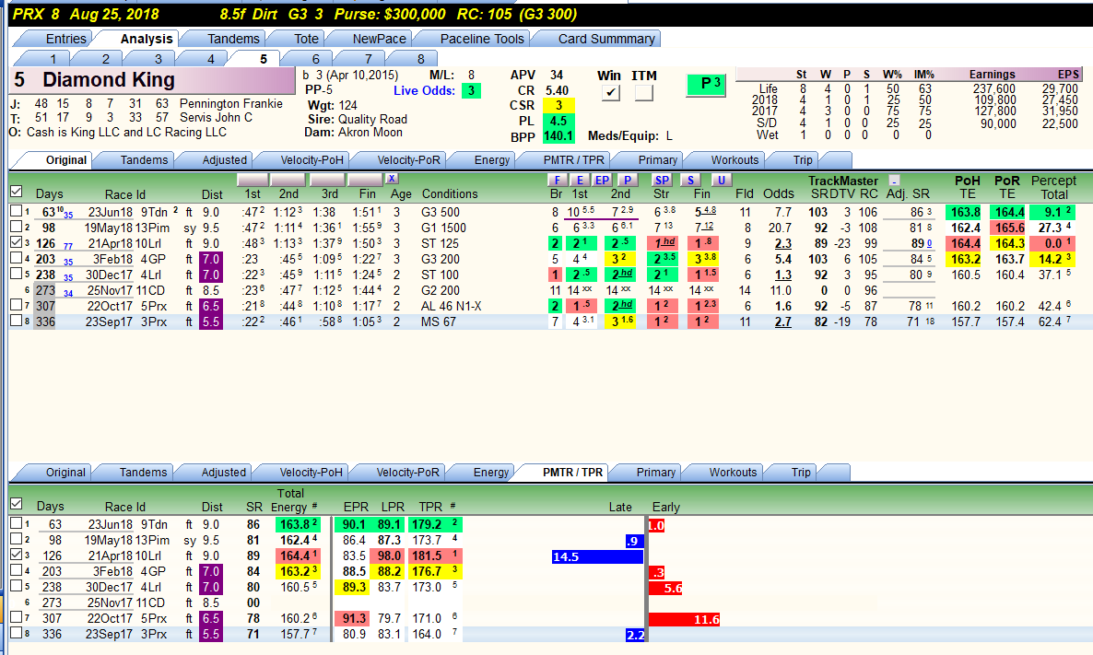
Task: Uncheck the 21Apr18 10Lrl row in upper table
Action: click(16, 241)
